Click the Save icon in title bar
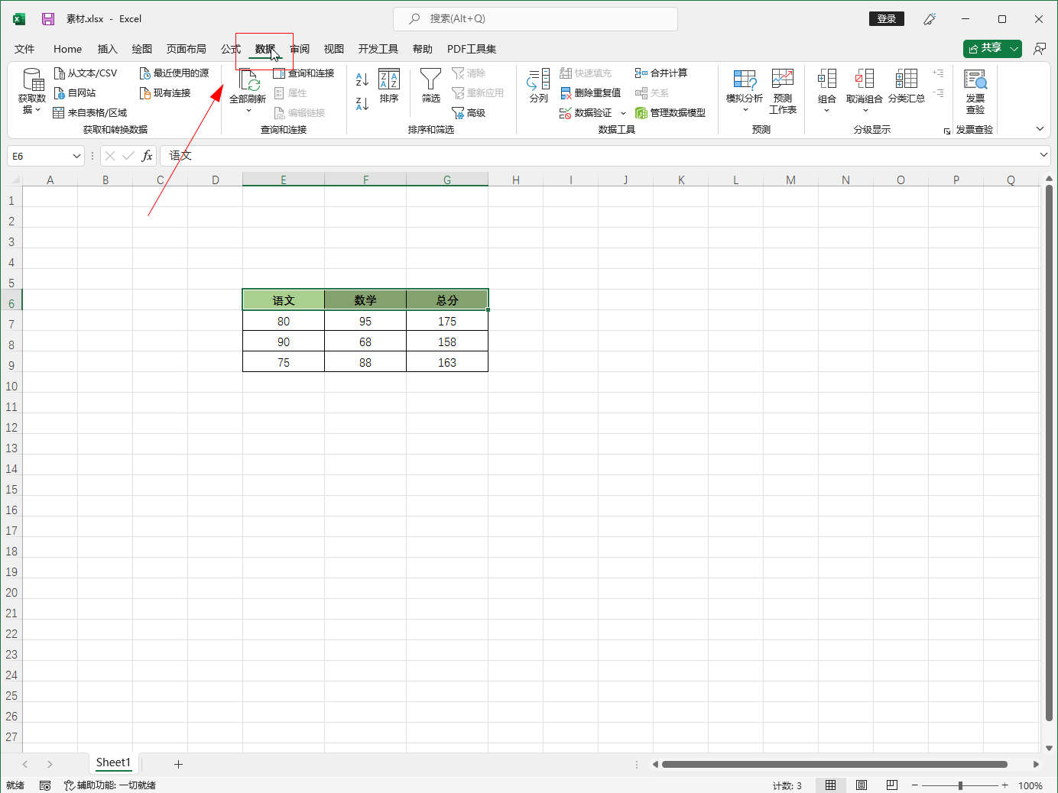 coord(48,19)
